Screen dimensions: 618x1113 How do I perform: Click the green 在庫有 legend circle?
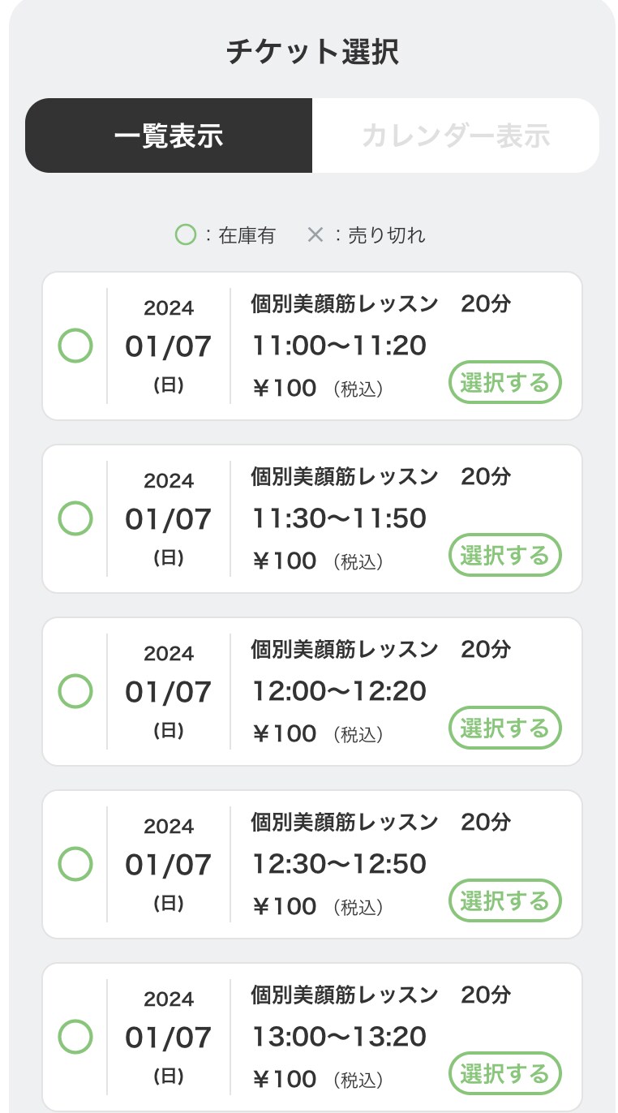coord(186,235)
